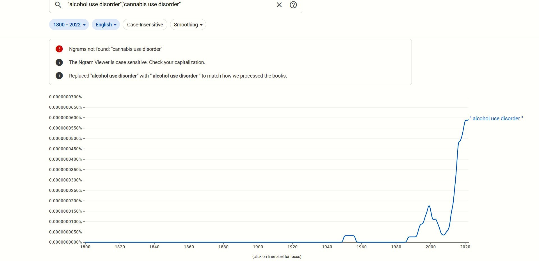Click the small curve bump near 1950

click(349, 236)
